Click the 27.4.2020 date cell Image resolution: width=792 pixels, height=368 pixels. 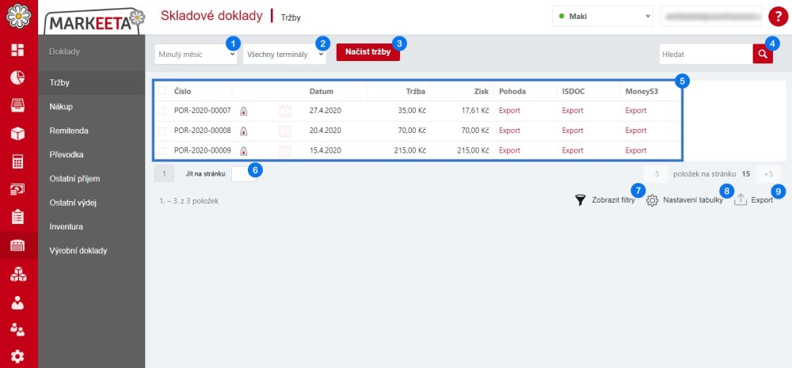[326, 111]
